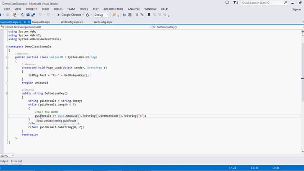
Task: Collapse the #region UniqueId block
Action: 7,83
